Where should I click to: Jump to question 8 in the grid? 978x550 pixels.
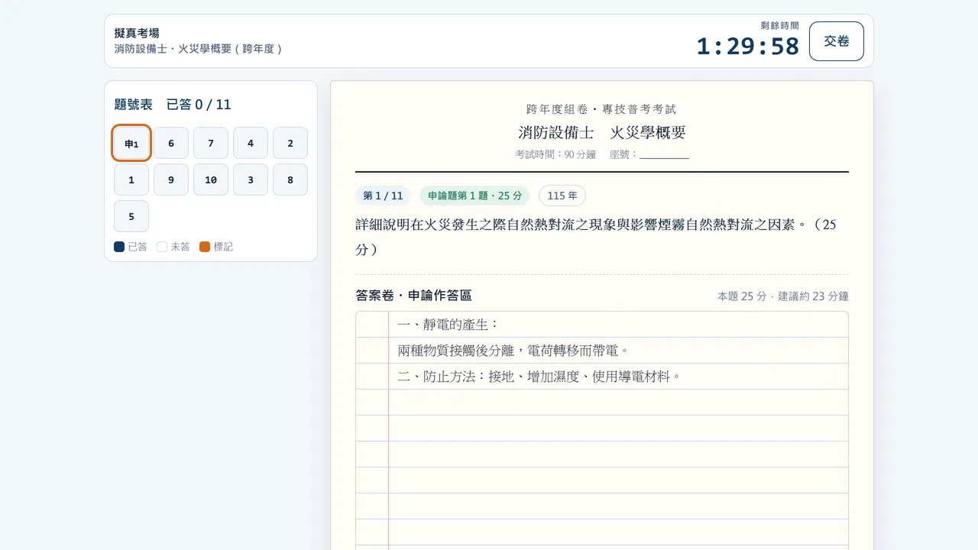point(290,180)
